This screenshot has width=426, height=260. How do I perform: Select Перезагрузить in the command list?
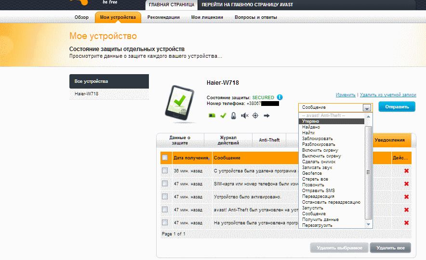click(x=332, y=225)
